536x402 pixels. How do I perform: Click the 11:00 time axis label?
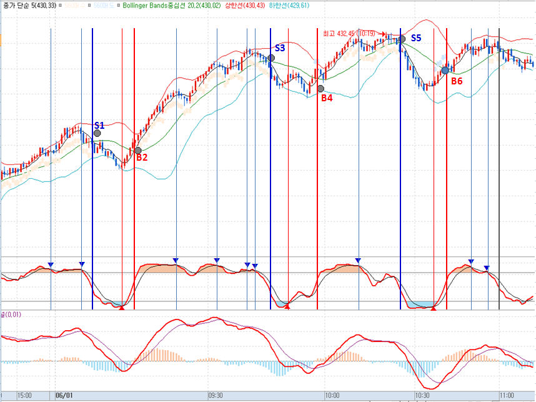(x=507, y=395)
